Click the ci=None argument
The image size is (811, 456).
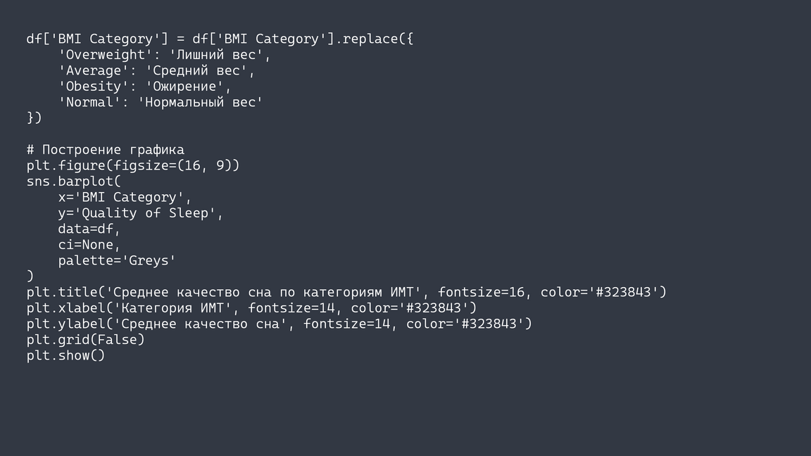click(89, 244)
